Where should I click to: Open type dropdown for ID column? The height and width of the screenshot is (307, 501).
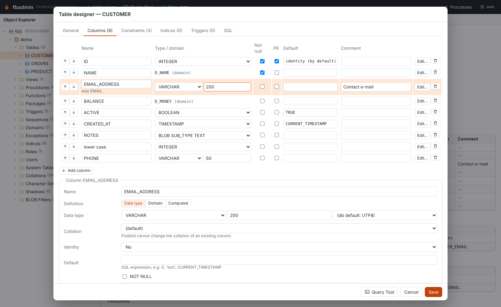click(x=203, y=61)
